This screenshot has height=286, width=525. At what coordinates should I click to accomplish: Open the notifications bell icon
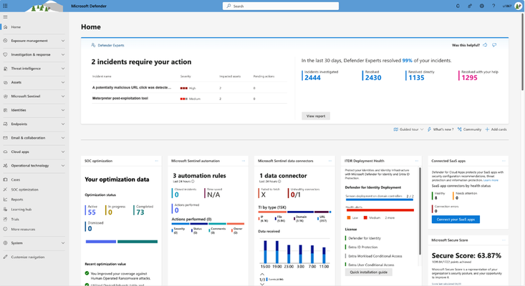458,6
